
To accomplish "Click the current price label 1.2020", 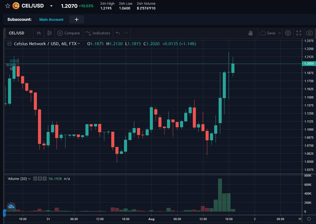I will (x=309, y=64).
